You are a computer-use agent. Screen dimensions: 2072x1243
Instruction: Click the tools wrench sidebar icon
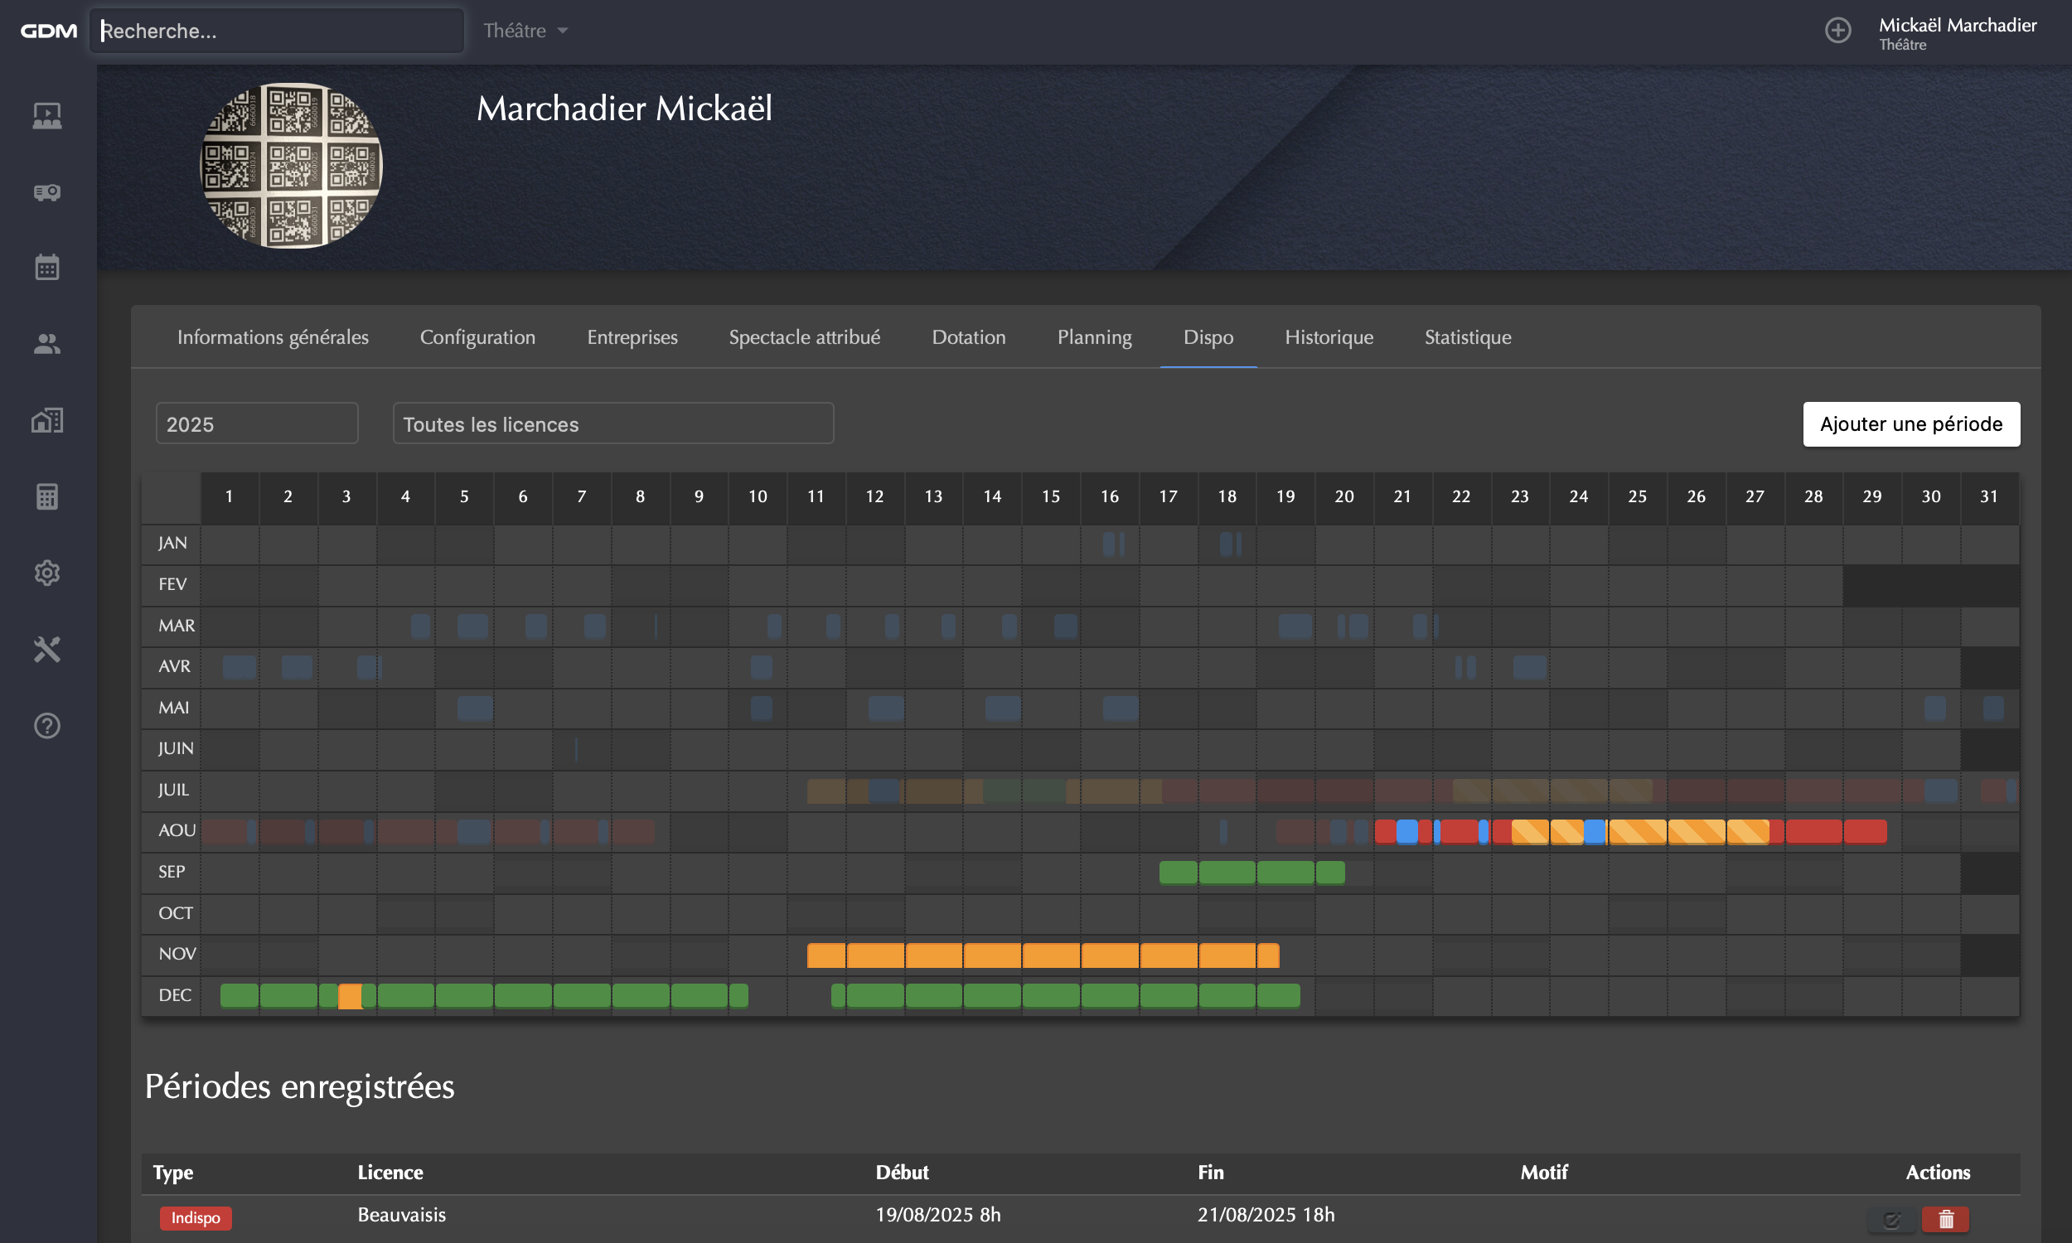click(x=47, y=649)
